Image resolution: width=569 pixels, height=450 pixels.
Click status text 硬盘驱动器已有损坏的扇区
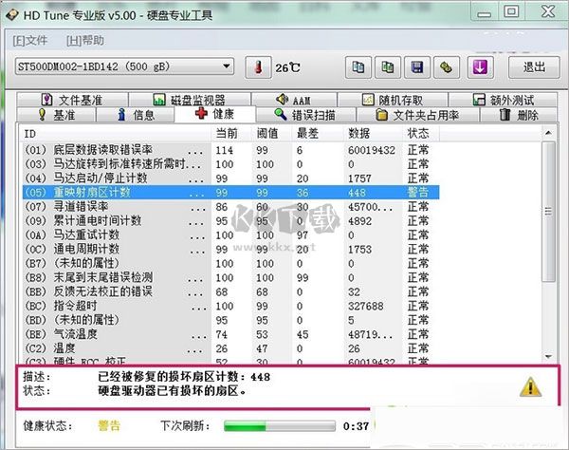[x=172, y=391]
